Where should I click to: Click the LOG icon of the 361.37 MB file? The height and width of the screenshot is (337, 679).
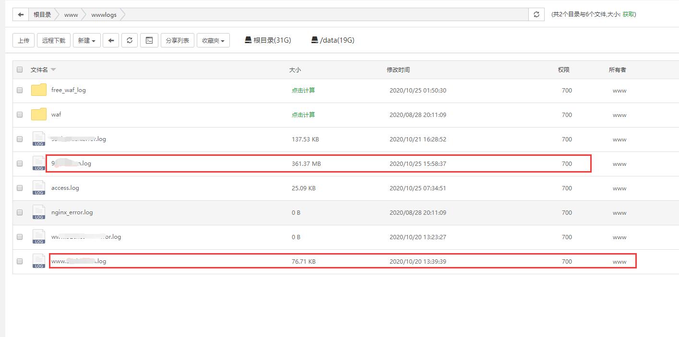click(39, 163)
